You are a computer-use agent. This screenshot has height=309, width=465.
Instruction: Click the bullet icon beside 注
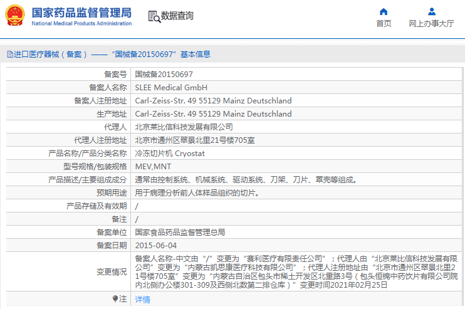[x=115, y=299]
